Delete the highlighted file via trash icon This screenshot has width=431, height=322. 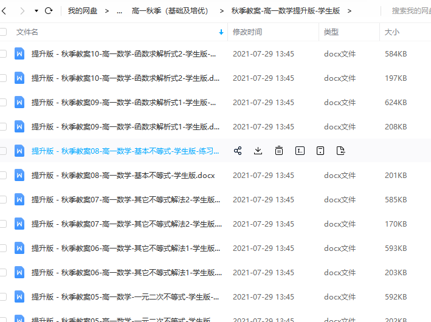279,151
